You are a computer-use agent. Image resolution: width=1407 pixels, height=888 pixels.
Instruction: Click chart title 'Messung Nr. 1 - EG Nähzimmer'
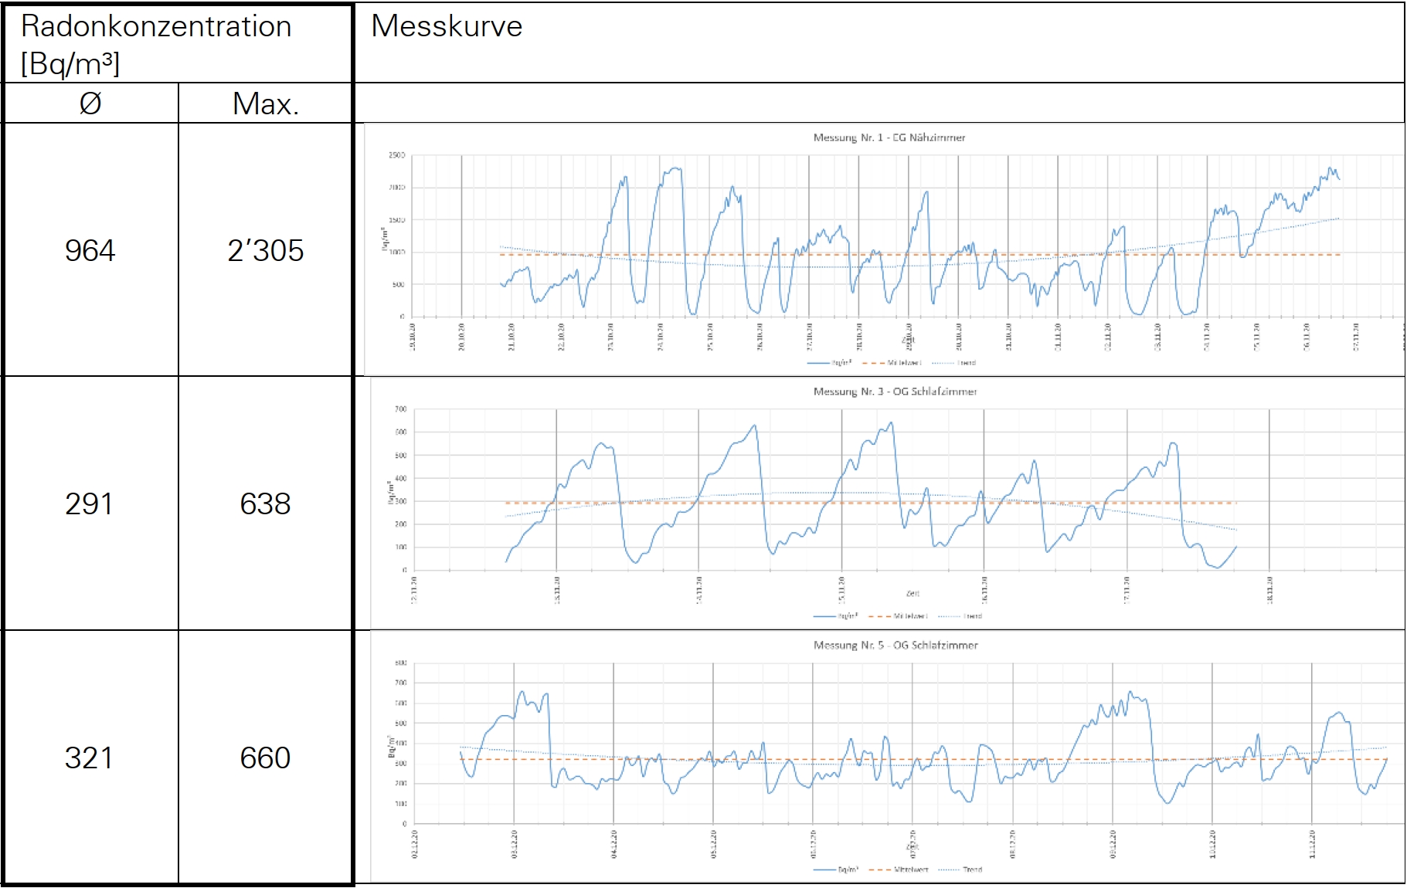click(889, 137)
